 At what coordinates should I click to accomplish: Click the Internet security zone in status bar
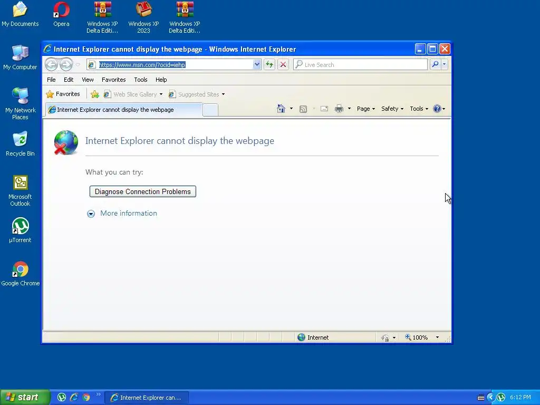[313, 337]
